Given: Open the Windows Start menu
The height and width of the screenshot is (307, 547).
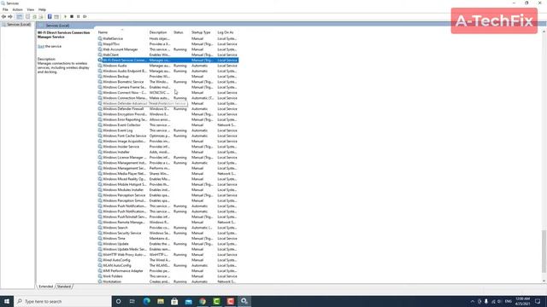Looking at the screenshot, I should click(x=7, y=301).
